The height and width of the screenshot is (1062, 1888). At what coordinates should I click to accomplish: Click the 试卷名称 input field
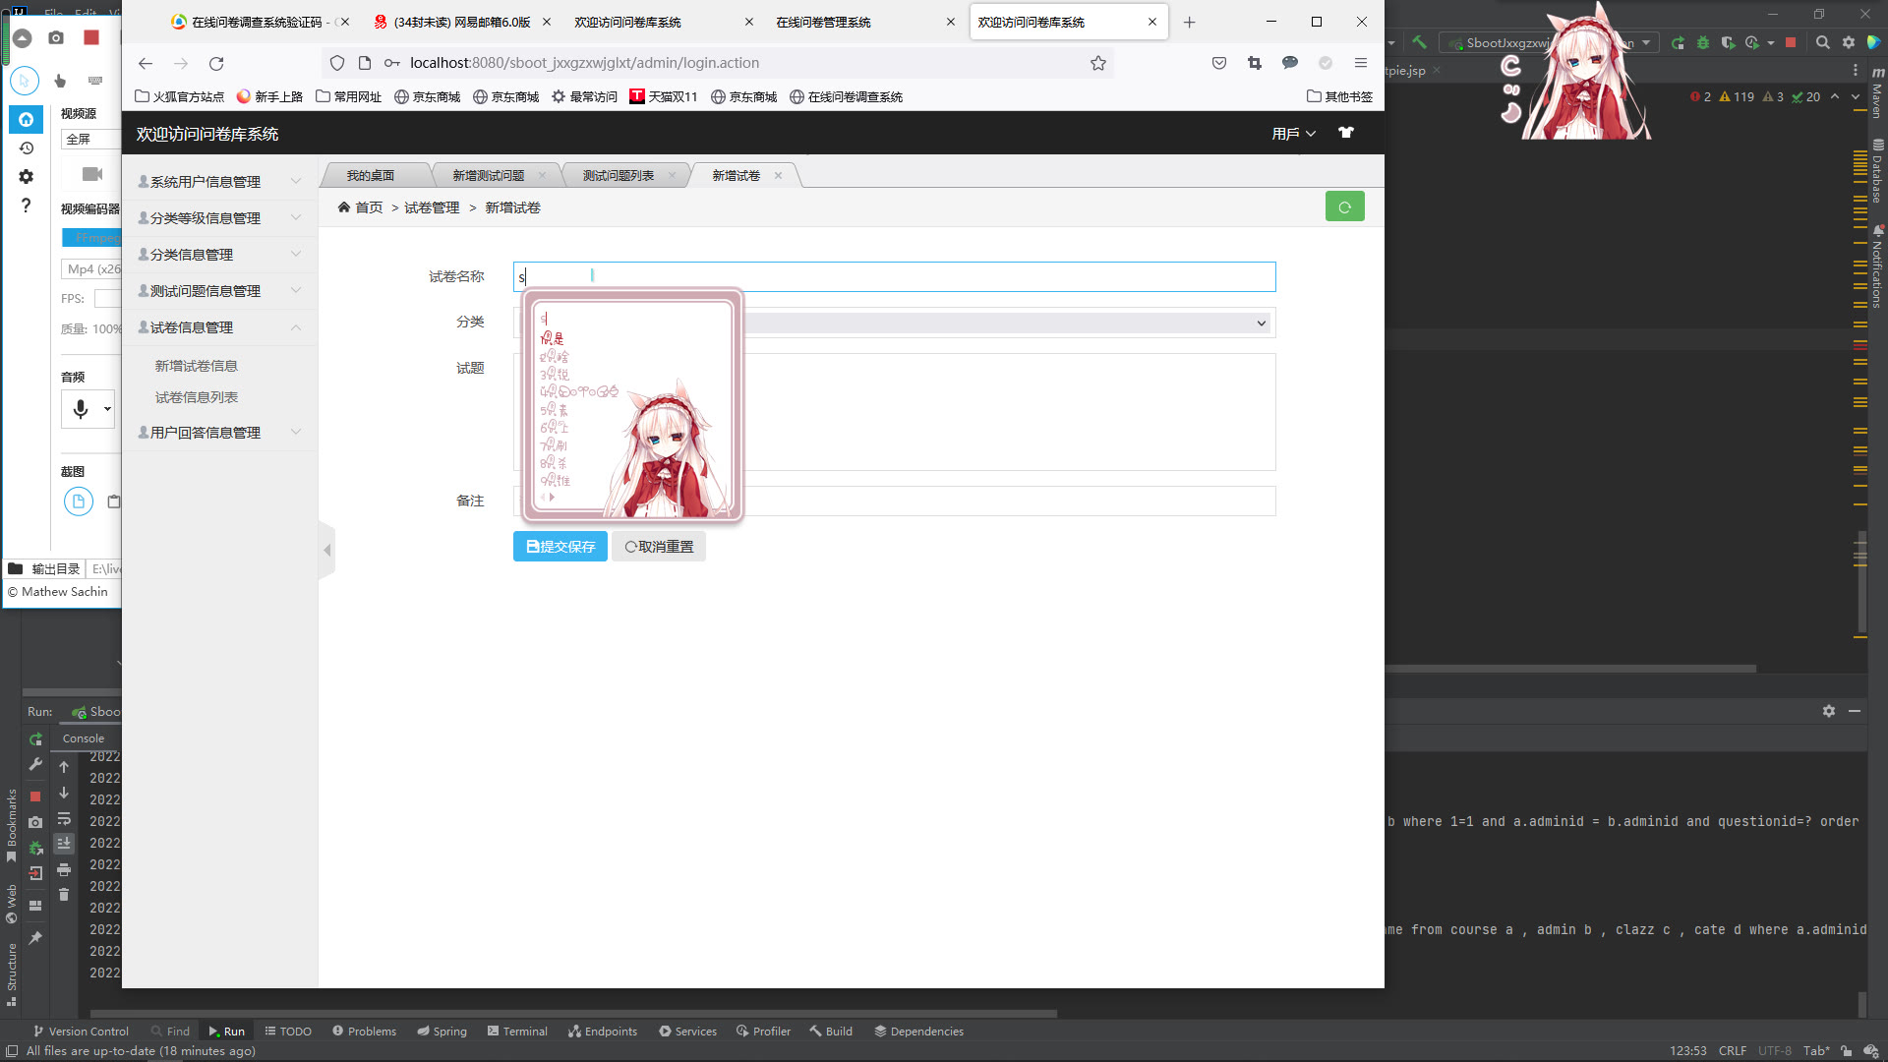click(x=895, y=276)
